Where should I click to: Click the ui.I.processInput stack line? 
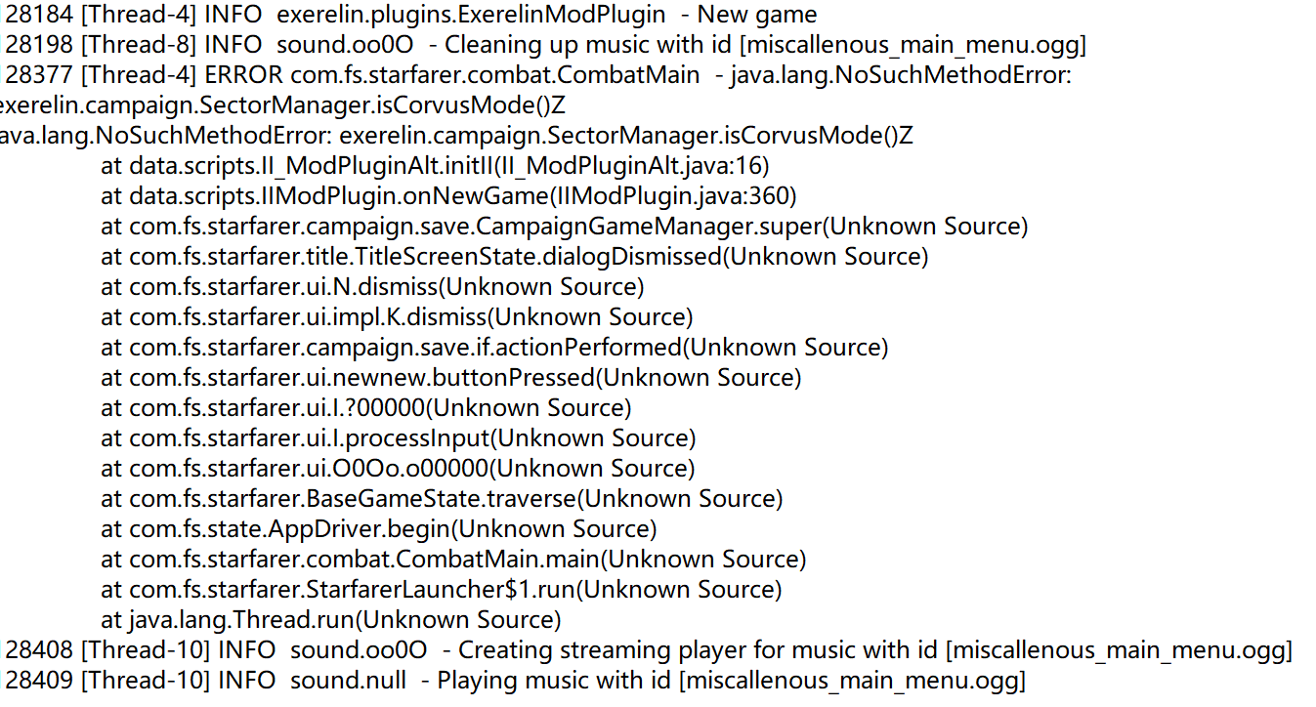398,438
